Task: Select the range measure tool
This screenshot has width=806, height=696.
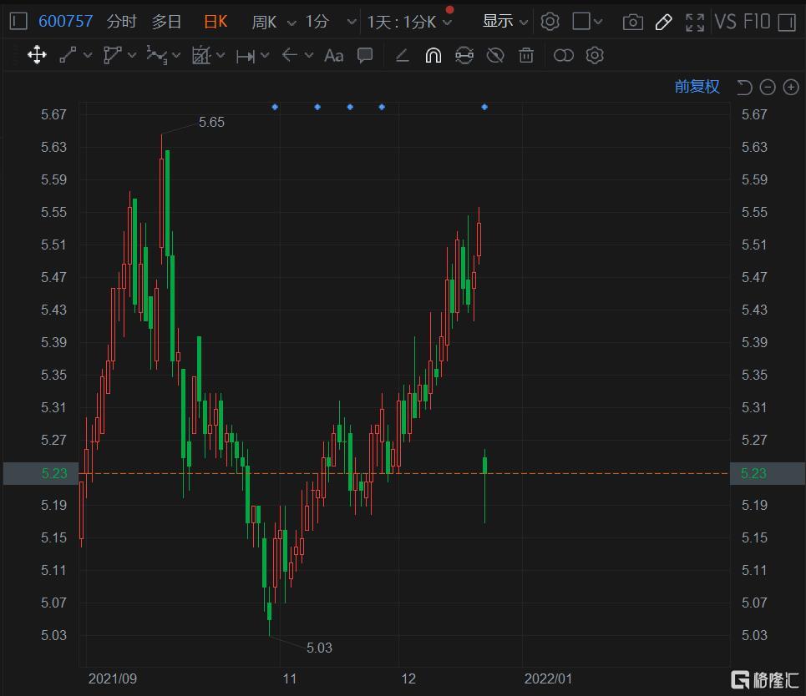Action: pyautogui.click(x=246, y=56)
